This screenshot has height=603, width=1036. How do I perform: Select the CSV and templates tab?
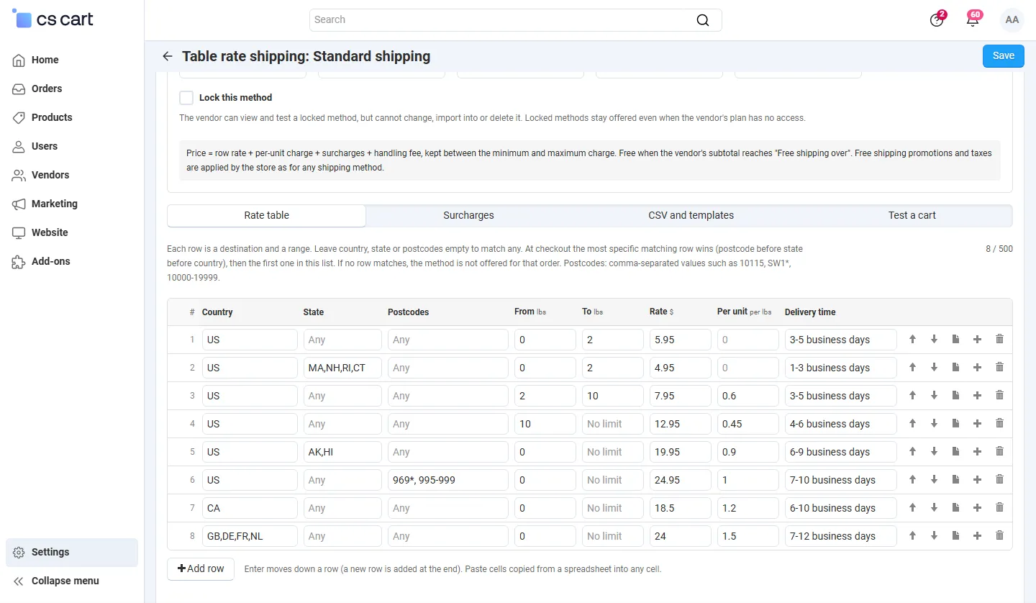tap(691, 215)
